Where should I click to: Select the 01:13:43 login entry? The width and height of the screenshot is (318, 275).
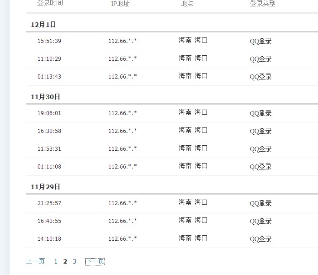pyautogui.click(x=172, y=77)
